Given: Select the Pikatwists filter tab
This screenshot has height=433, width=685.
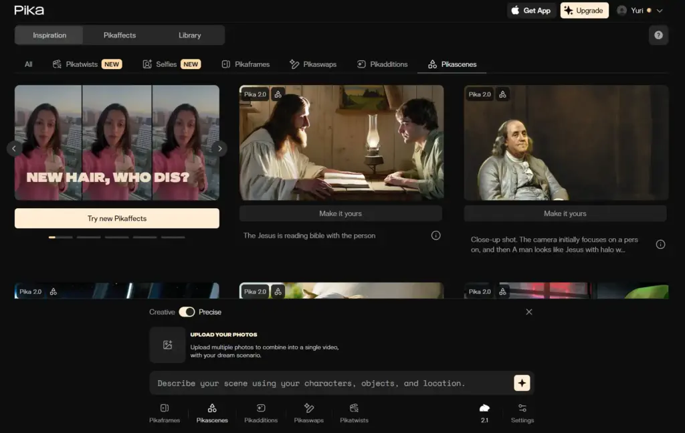Looking at the screenshot, I should pos(87,64).
